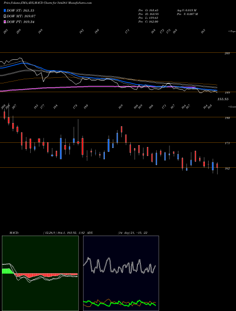
Task: Click the tall blue candlestick near 188 low label
Action: pos(61,148)
